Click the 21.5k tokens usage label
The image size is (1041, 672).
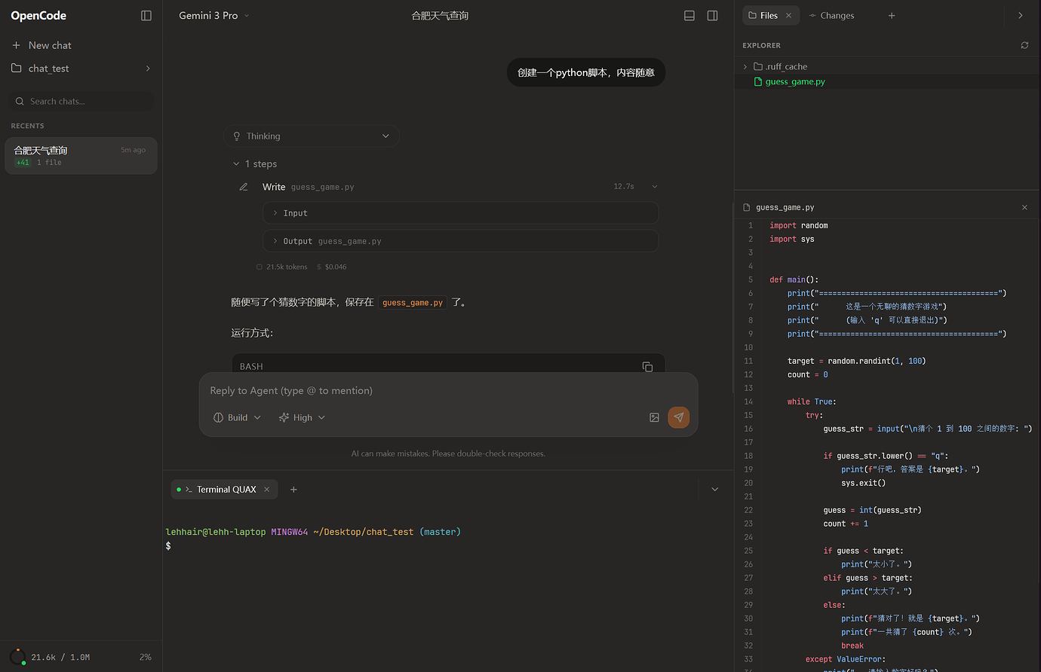(x=287, y=267)
